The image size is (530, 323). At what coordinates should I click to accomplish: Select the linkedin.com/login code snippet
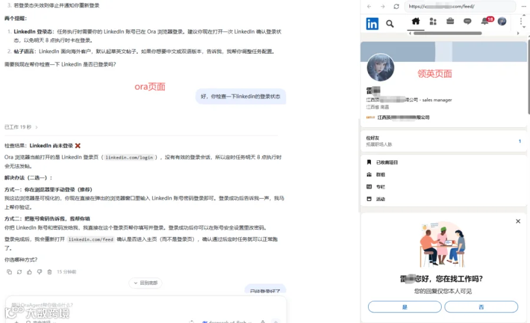point(129,157)
